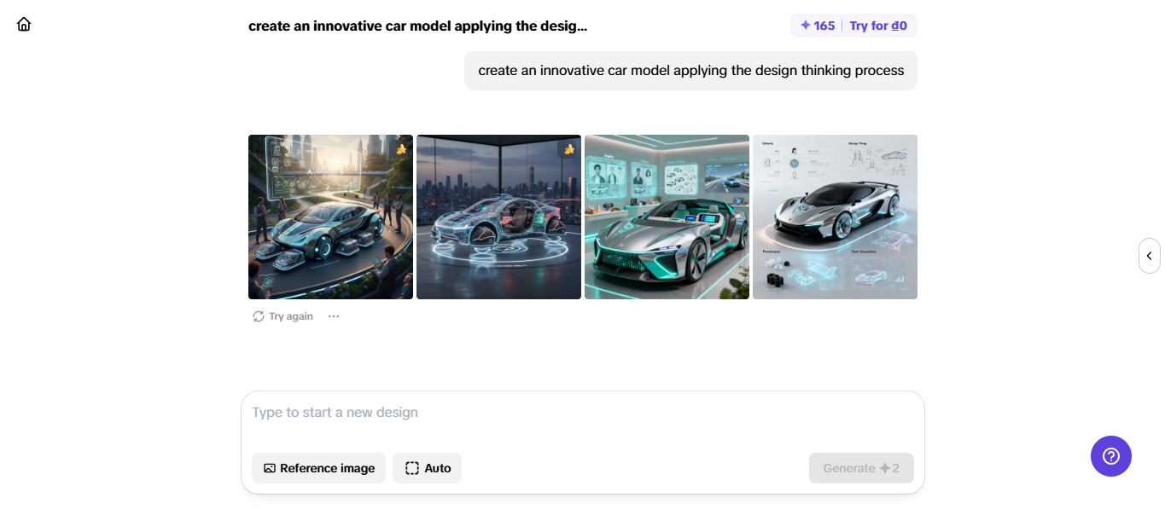Collapse the side panel with the chevron arrow
Screen dimensions: 1165x509
[x=1149, y=256]
